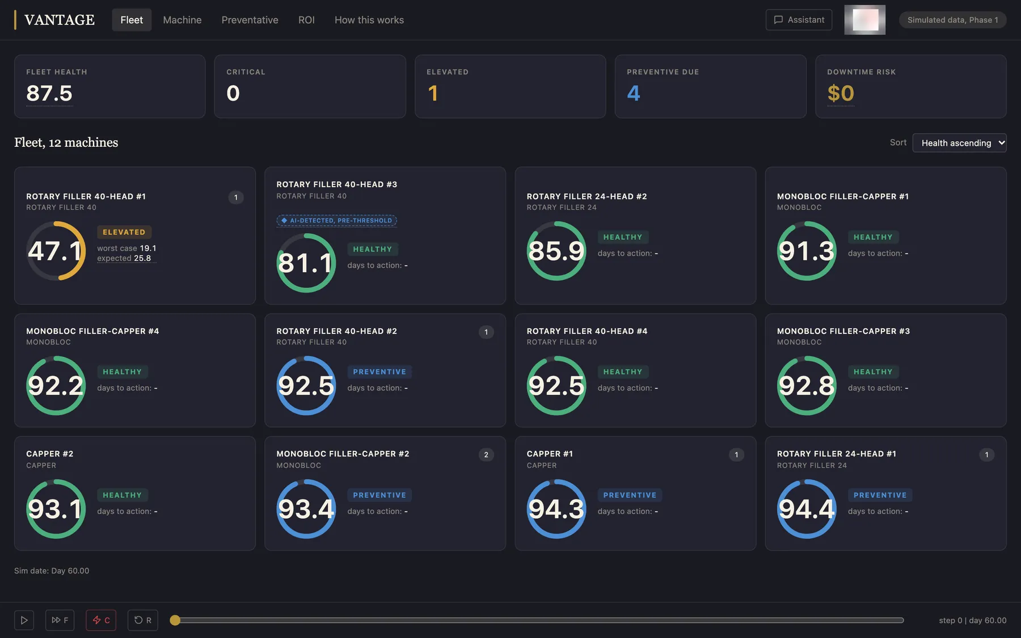Click the 81.1 health ring

point(306,263)
